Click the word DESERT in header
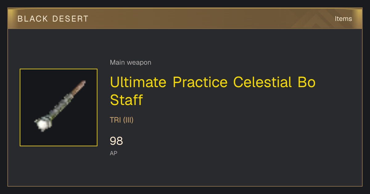The height and width of the screenshot is (194, 370). point(71,19)
